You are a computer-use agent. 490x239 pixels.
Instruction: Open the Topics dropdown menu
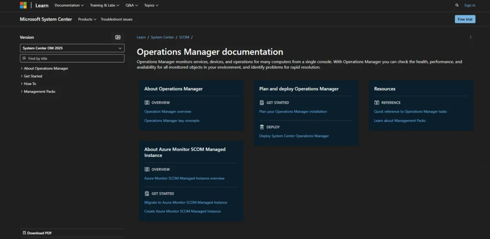click(151, 5)
